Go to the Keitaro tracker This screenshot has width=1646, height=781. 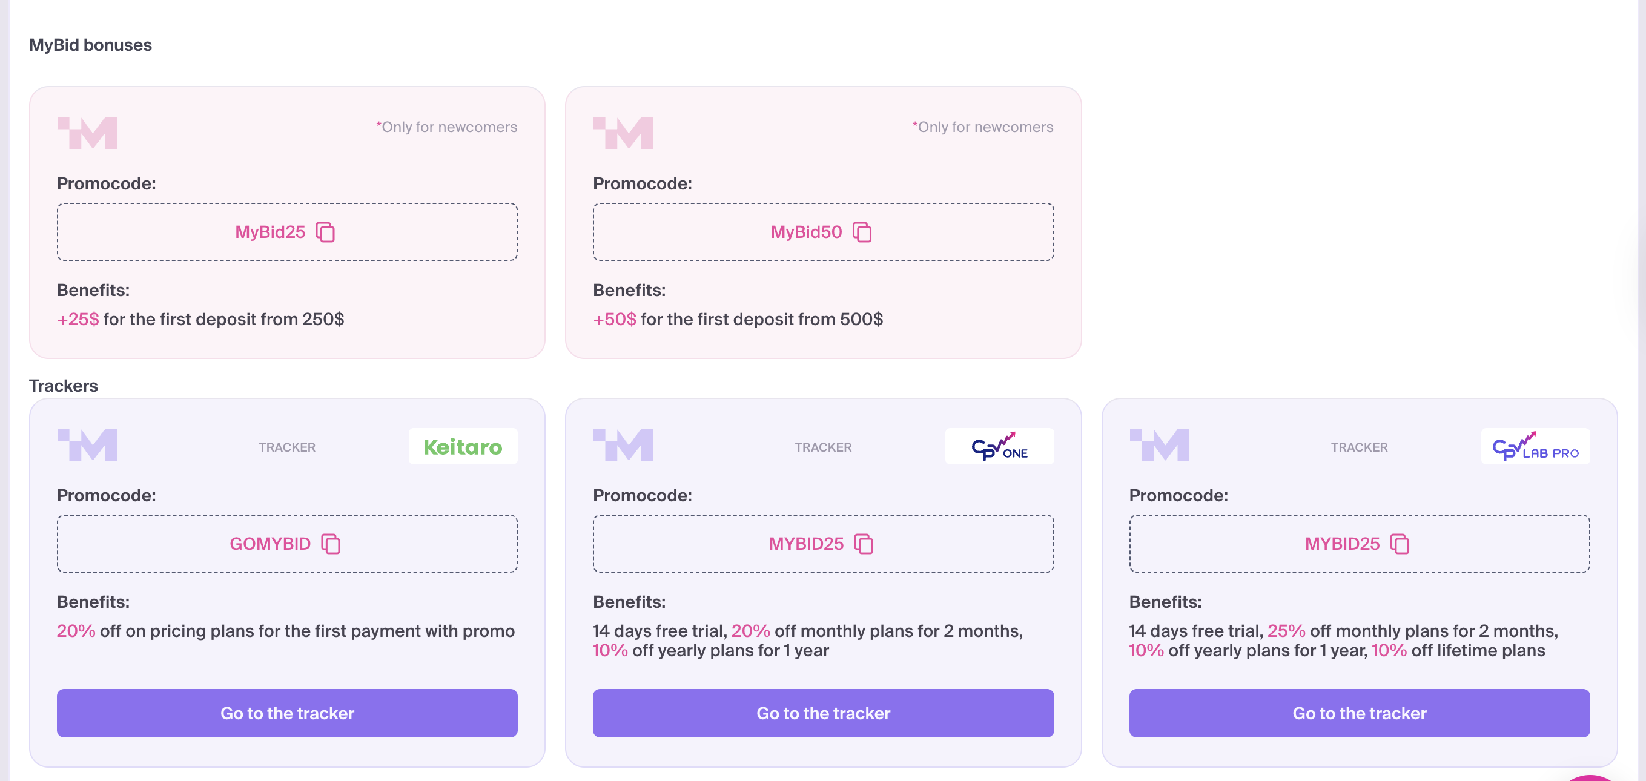tap(287, 713)
